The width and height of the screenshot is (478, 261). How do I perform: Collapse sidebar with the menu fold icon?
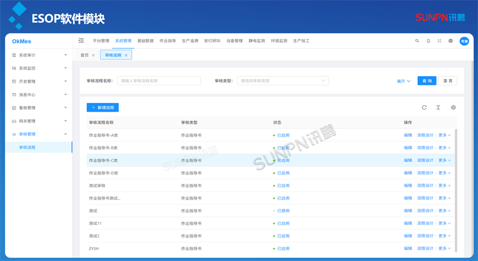click(81, 41)
